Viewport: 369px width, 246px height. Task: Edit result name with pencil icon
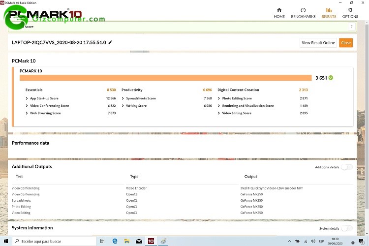[110, 42]
